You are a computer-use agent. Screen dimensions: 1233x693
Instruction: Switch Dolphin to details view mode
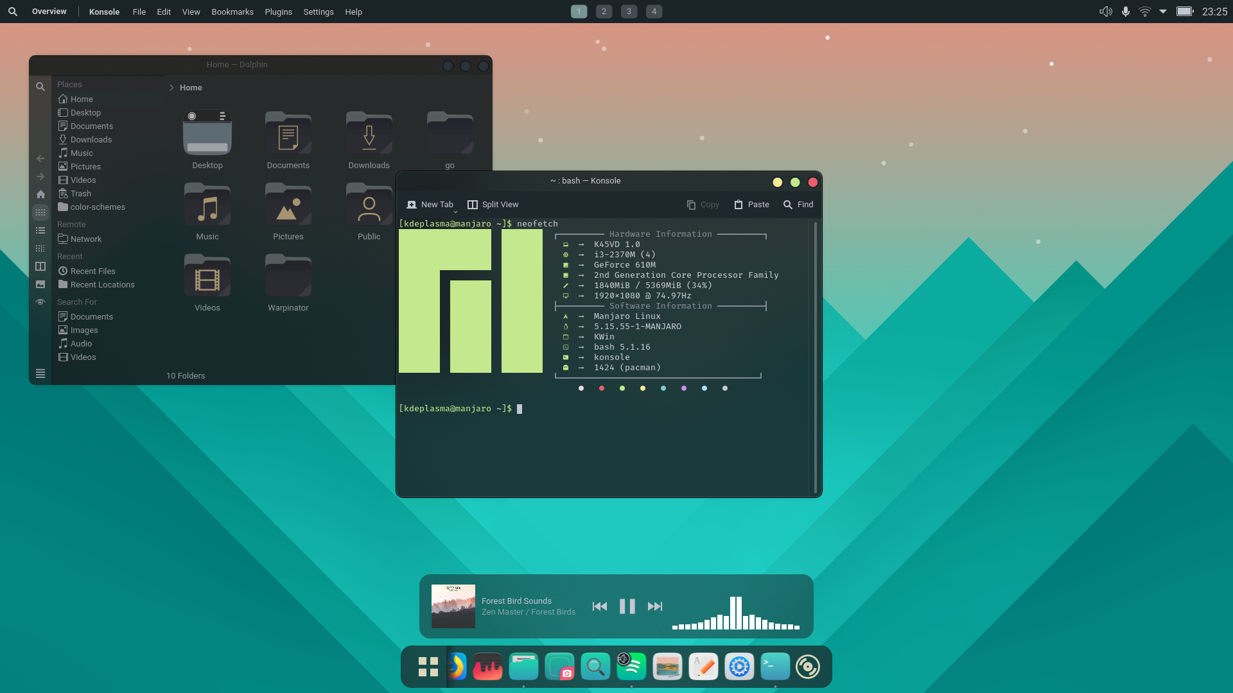(40, 248)
